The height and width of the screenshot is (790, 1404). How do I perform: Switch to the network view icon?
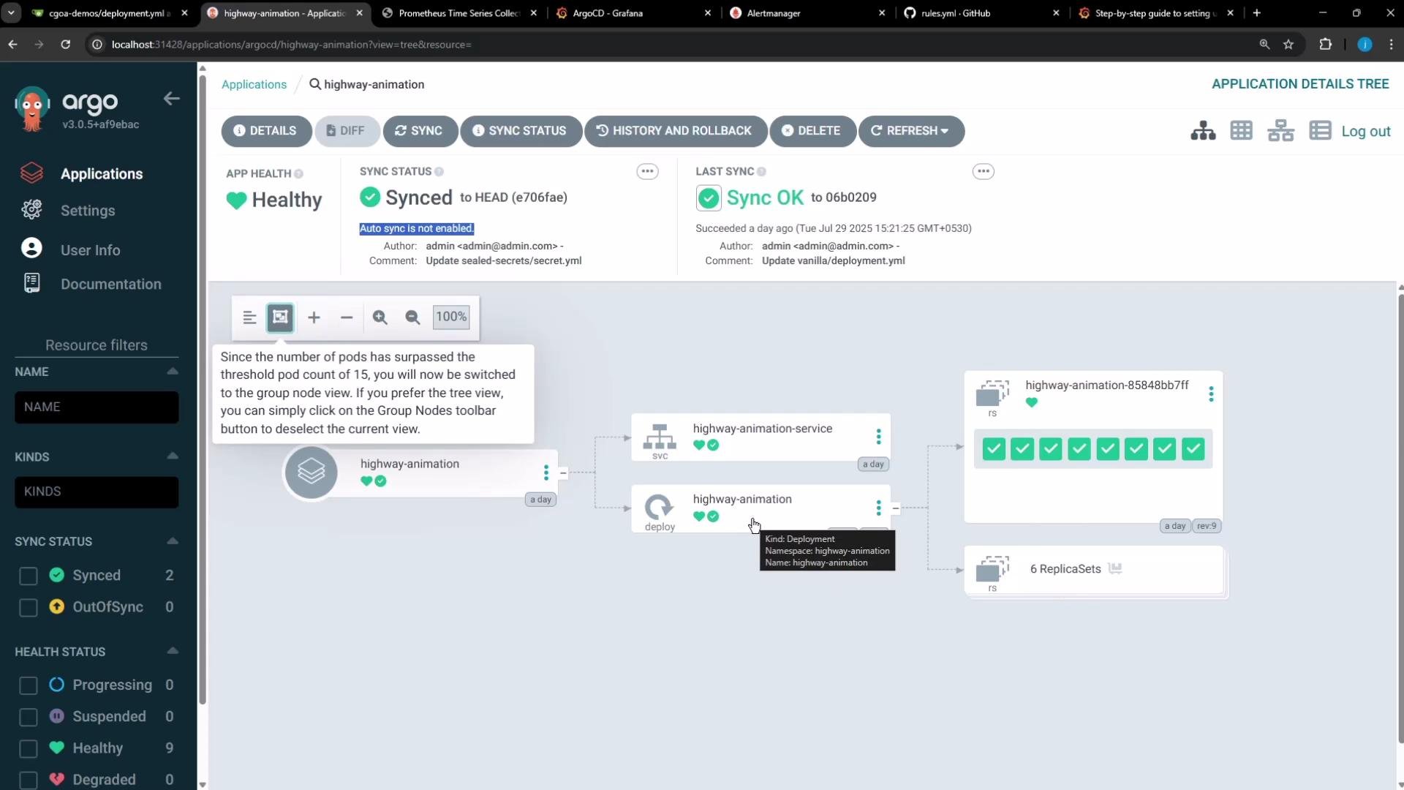[1280, 131]
